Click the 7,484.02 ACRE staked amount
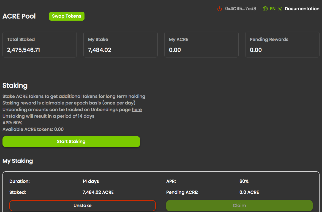Viewport: 322px width, 212px height. pyautogui.click(x=98, y=192)
